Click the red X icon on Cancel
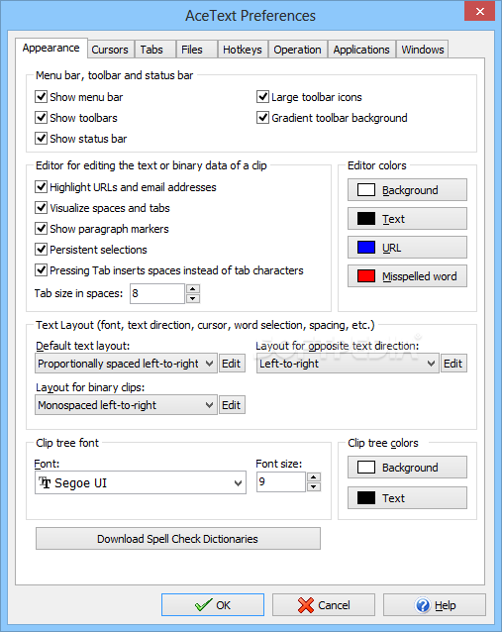 306,605
